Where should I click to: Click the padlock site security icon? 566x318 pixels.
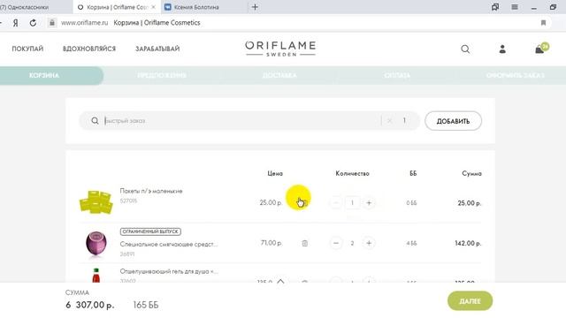pos(52,23)
